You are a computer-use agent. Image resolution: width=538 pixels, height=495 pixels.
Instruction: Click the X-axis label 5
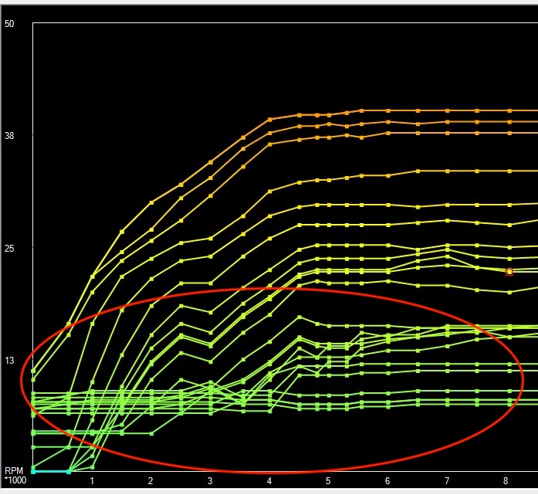click(x=328, y=481)
